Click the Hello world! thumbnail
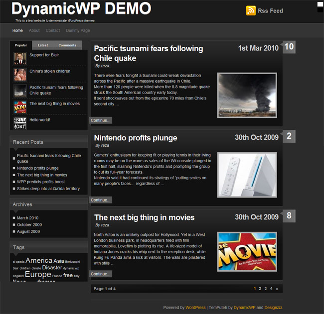Screen dimensions: 324x314 [20, 123]
